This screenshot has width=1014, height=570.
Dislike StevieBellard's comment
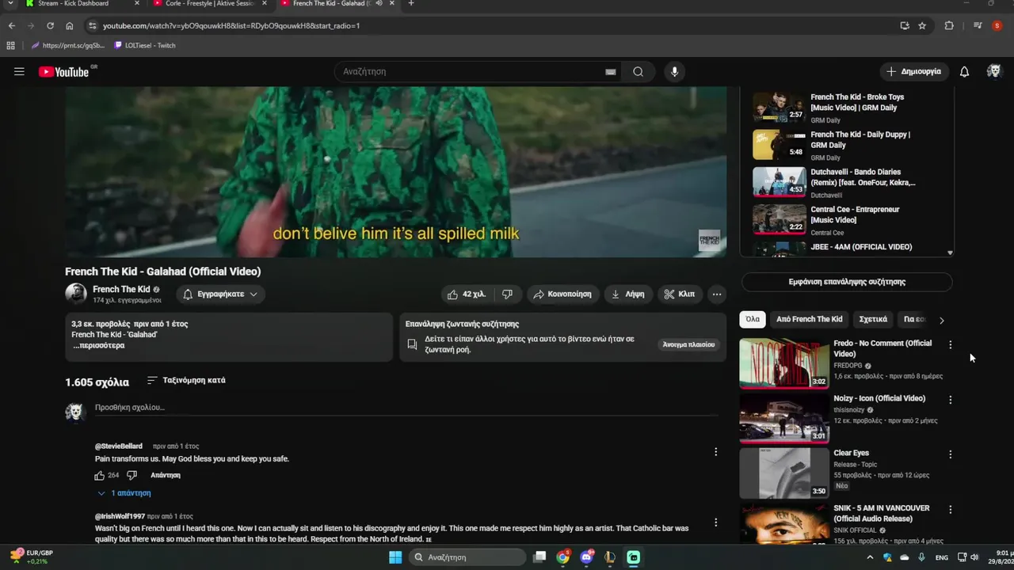coord(132,475)
